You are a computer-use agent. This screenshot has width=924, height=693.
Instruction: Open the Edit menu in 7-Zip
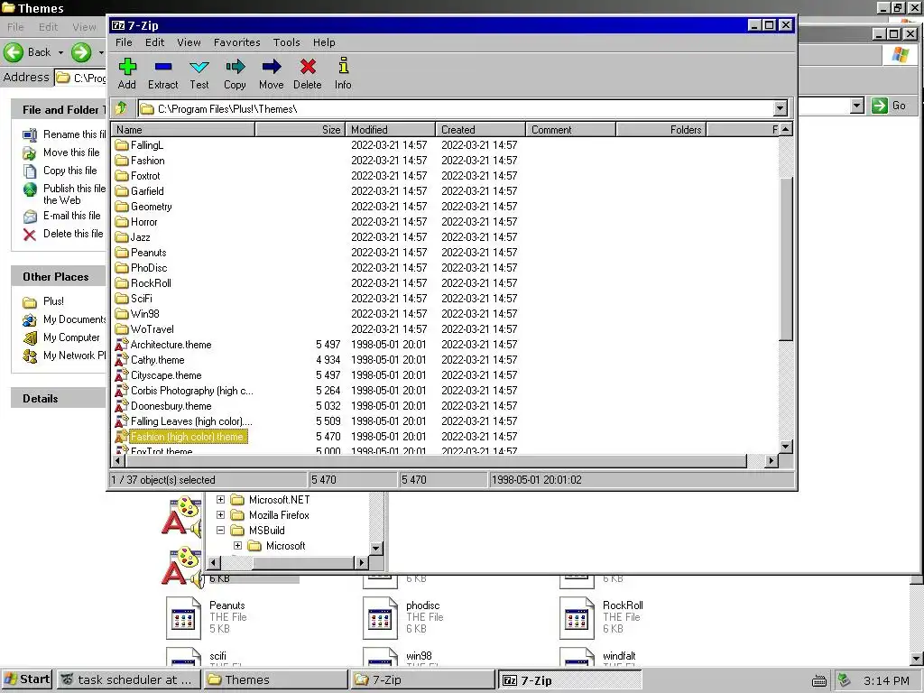[155, 42]
